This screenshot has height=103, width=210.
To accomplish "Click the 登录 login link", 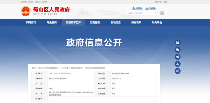I will click(166, 2).
